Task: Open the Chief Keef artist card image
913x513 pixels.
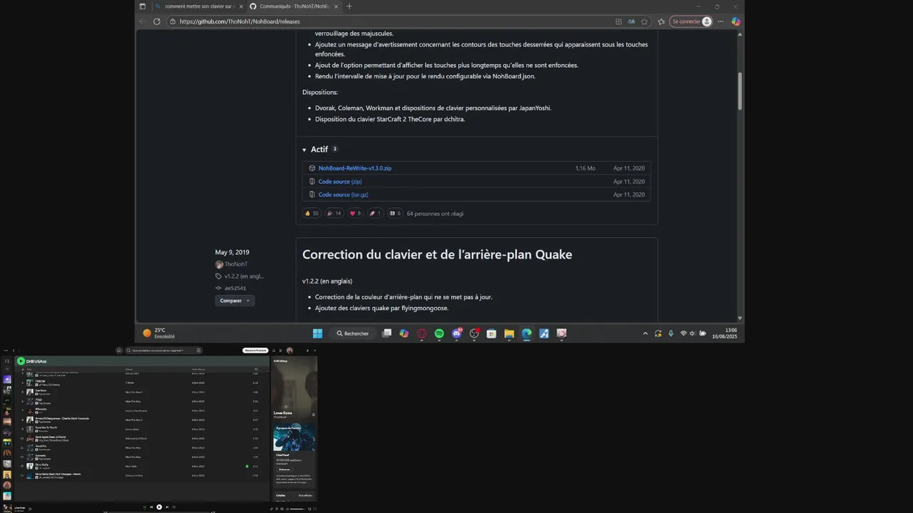Action: point(294,437)
